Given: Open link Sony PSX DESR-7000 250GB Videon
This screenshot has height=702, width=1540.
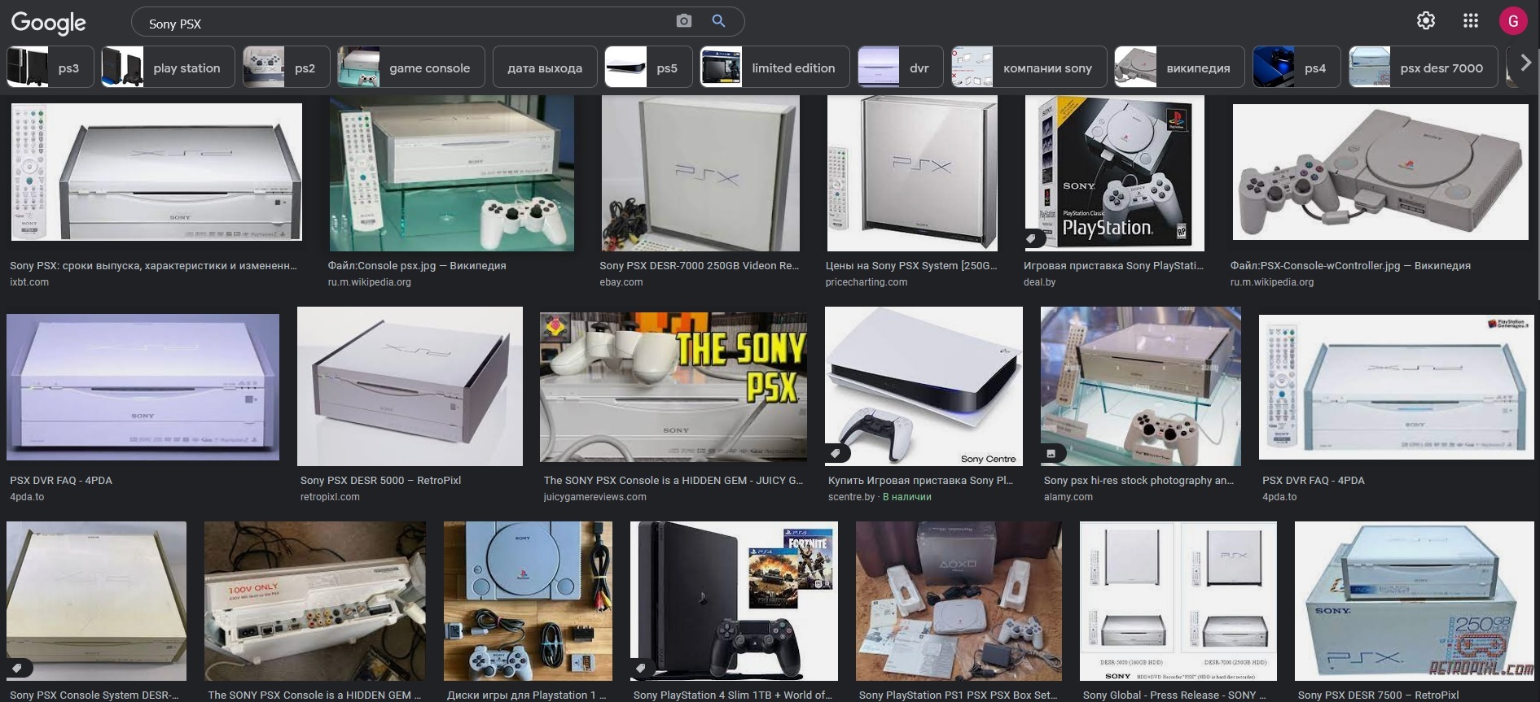Looking at the screenshot, I should point(700,266).
